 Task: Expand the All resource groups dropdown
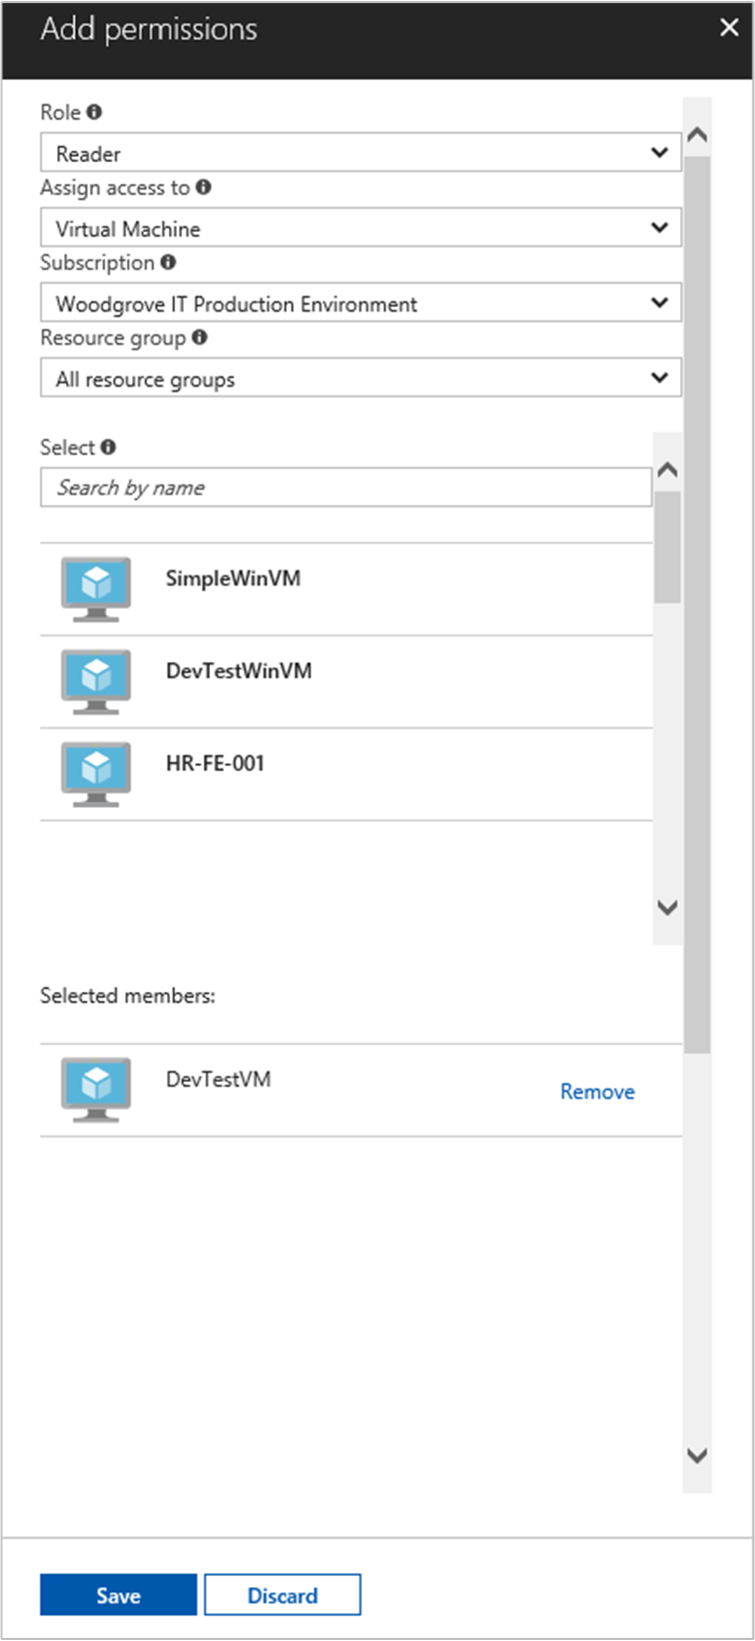[360, 379]
